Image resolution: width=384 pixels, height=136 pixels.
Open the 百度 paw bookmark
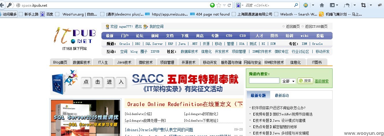47,14
